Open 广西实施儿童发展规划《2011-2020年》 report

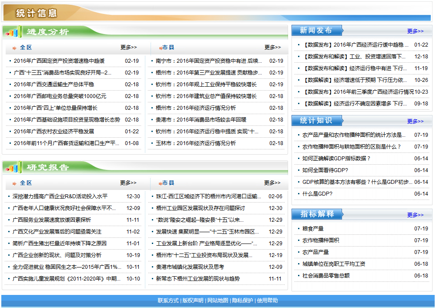pyautogui.click(x=67, y=278)
